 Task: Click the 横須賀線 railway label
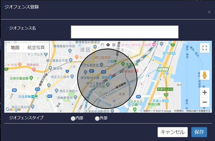(x=121, y=85)
